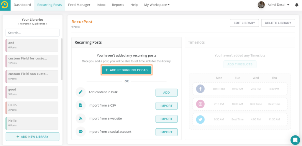Click the libraries list scrollbar
Screen dimensions: 302x146
click(x=62, y=59)
